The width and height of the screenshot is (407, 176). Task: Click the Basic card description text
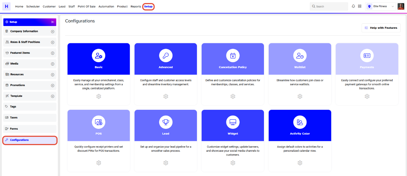[x=98, y=84]
